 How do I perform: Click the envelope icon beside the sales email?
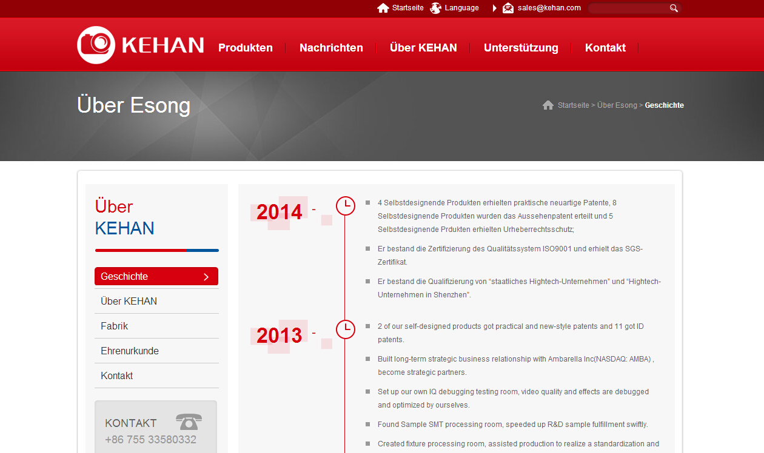click(508, 8)
